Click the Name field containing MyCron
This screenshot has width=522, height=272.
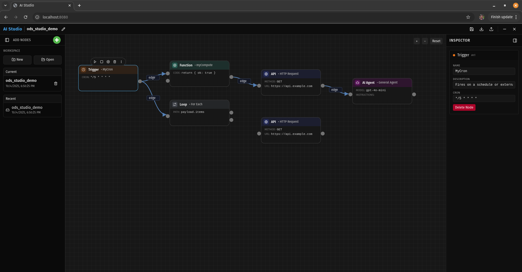(484, 71)
